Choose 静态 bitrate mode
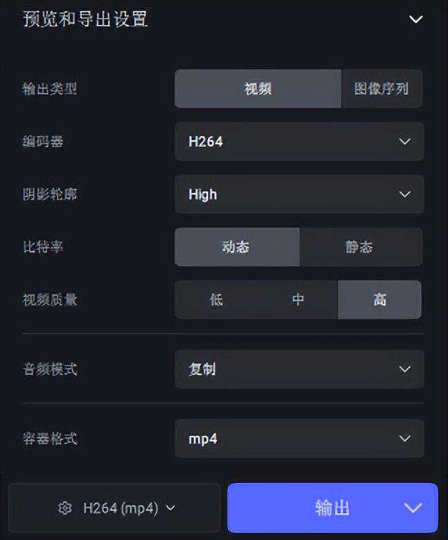The width and height of the screenshot is (448, 540). pyautogui.click(x=361, y=247)
